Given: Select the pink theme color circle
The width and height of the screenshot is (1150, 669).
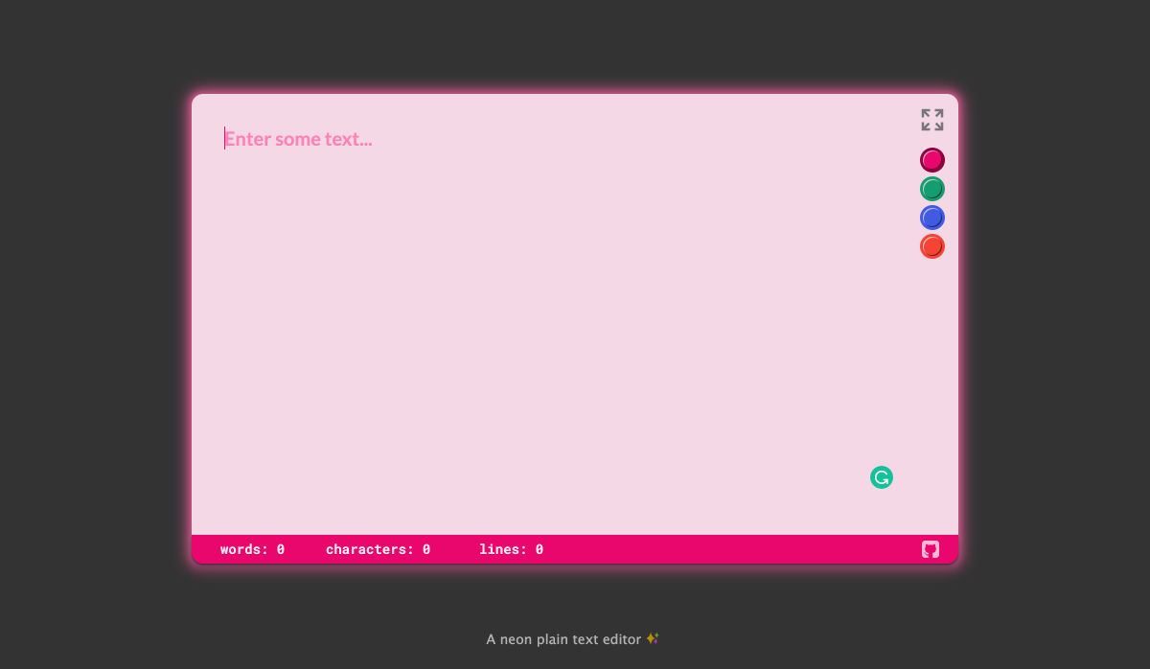Looking at the screenshot, I should click(931, 160).
